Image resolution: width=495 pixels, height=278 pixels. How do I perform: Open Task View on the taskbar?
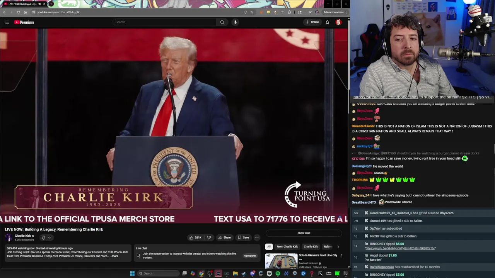tap(184, 273)
